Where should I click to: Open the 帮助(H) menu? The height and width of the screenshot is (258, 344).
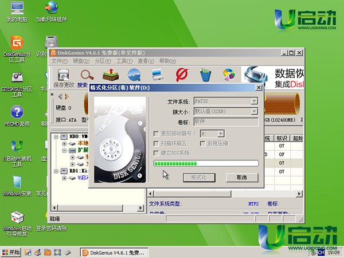coord(167,61)
